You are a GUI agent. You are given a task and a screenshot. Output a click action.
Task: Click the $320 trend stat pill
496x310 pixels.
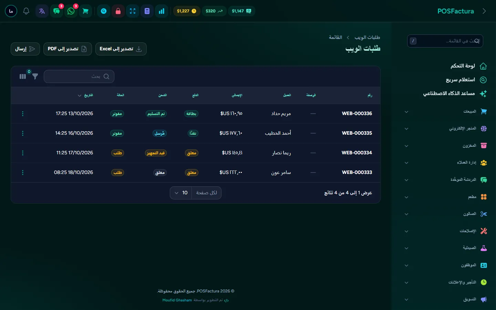(214, 11)
